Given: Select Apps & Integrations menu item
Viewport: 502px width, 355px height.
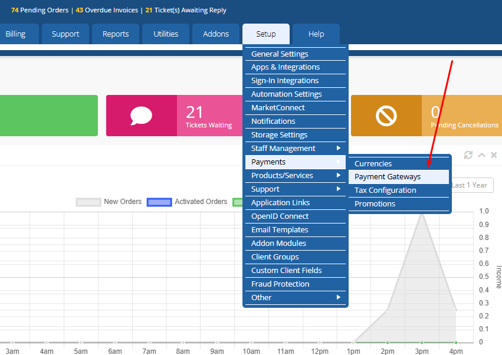Looking at the screenshot, I should pos(295,67).
